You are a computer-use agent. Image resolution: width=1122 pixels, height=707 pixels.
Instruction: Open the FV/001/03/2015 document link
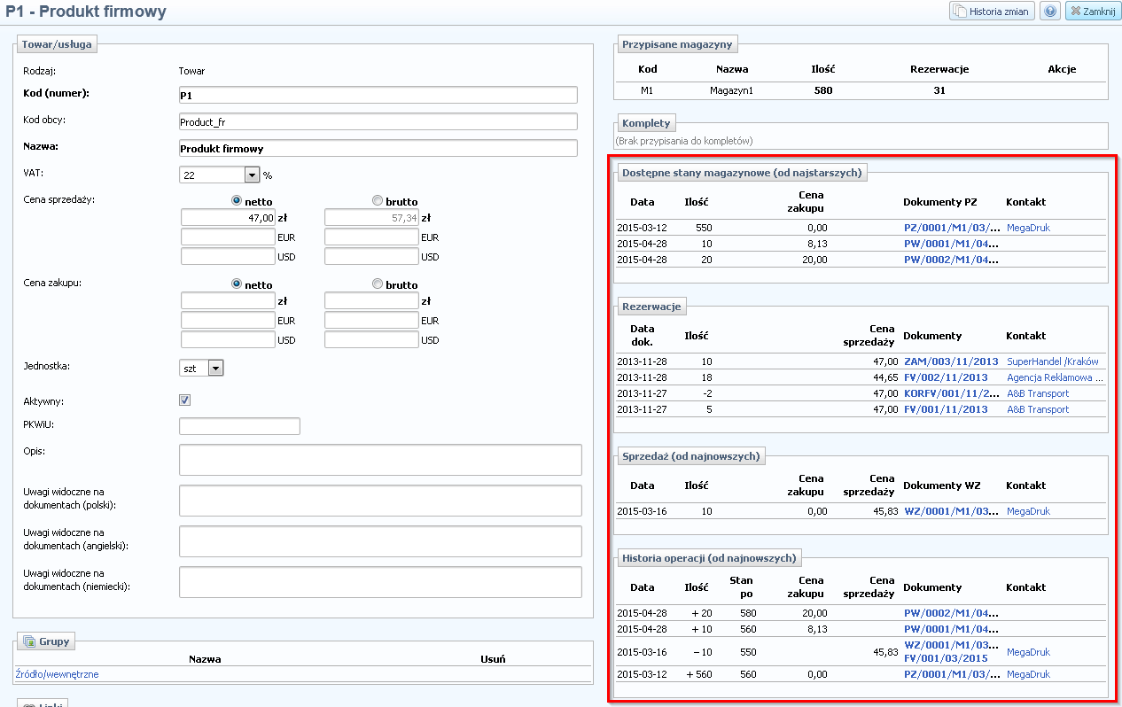pos(945,658)
